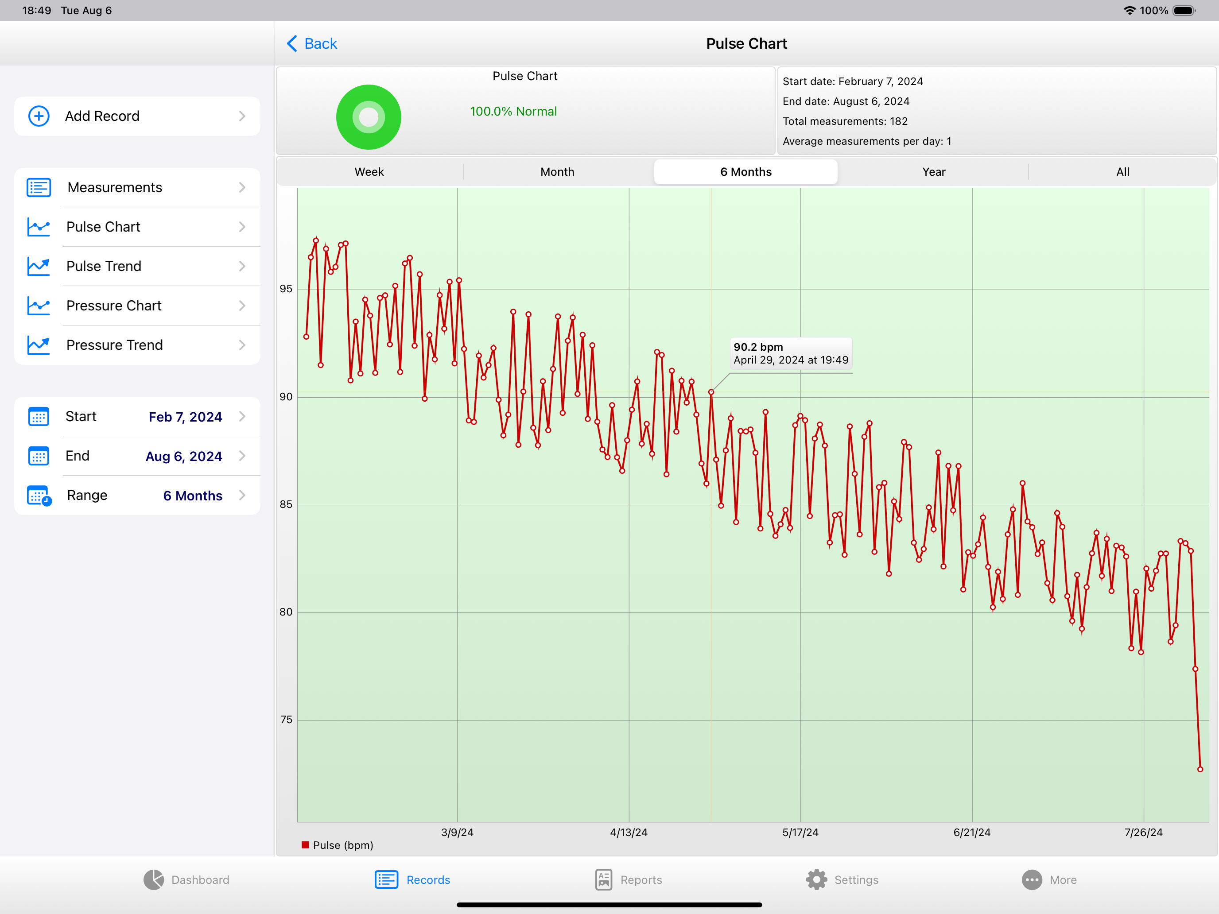Open the Dashboard tab
This screenshot has width=1219, height=914.
(186, 880)
